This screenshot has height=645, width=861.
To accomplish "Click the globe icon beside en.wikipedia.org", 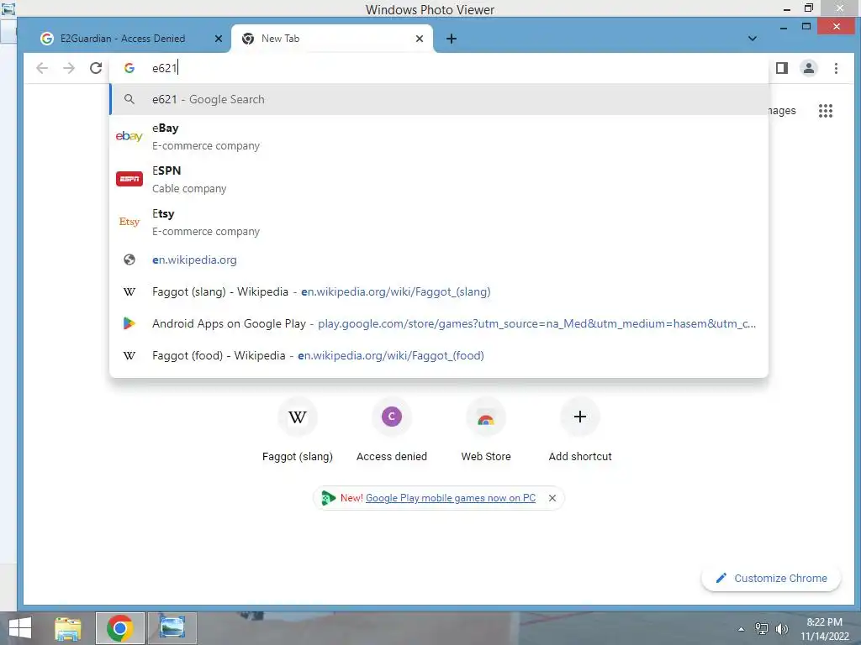I will pyautogui.click(x=129, y=260).
